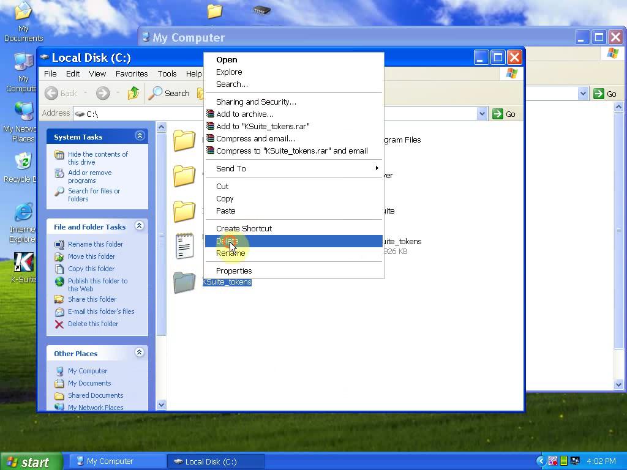The width and height of the screenshot is (627, 470).
Task: Click the Back toolbar button
Action: click(x=61, y=94)
